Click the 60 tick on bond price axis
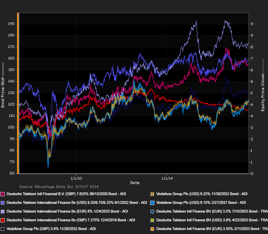 click(x=12, y=173)
